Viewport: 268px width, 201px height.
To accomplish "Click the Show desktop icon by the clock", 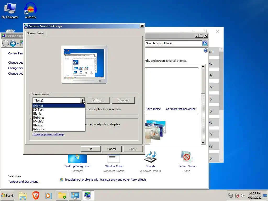I will coord(265,196).
